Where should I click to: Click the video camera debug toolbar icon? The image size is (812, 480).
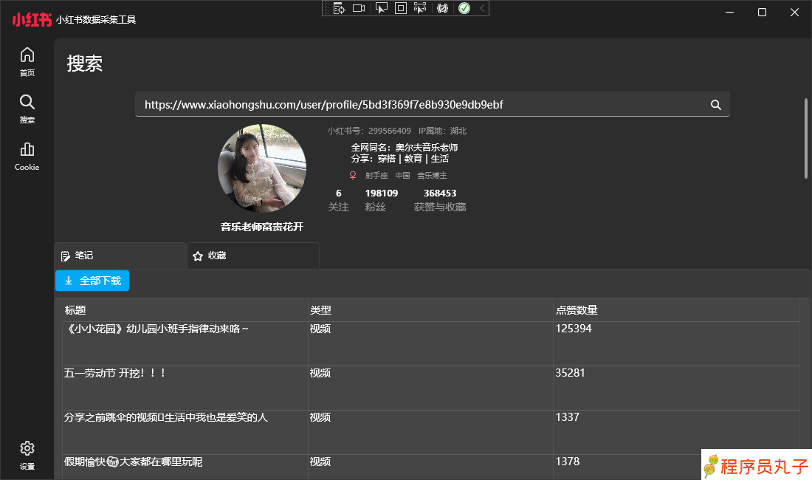click(x=359, y=8)
